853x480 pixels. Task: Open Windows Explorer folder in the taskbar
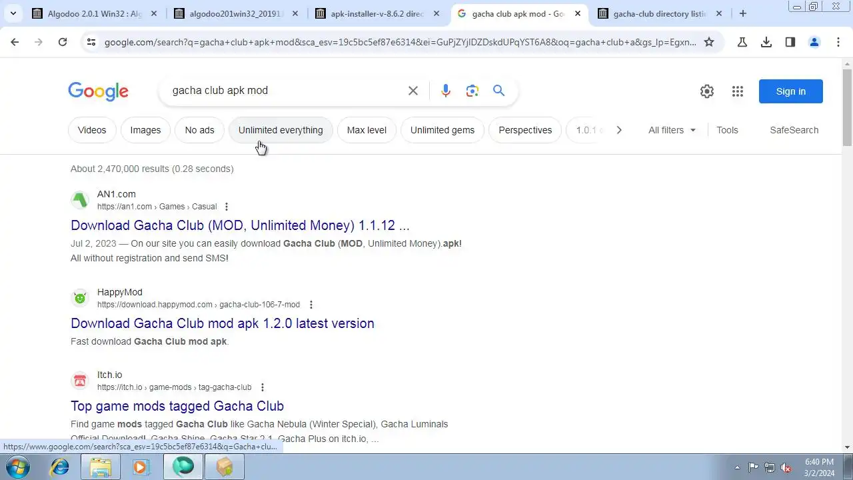pos(101,467)
